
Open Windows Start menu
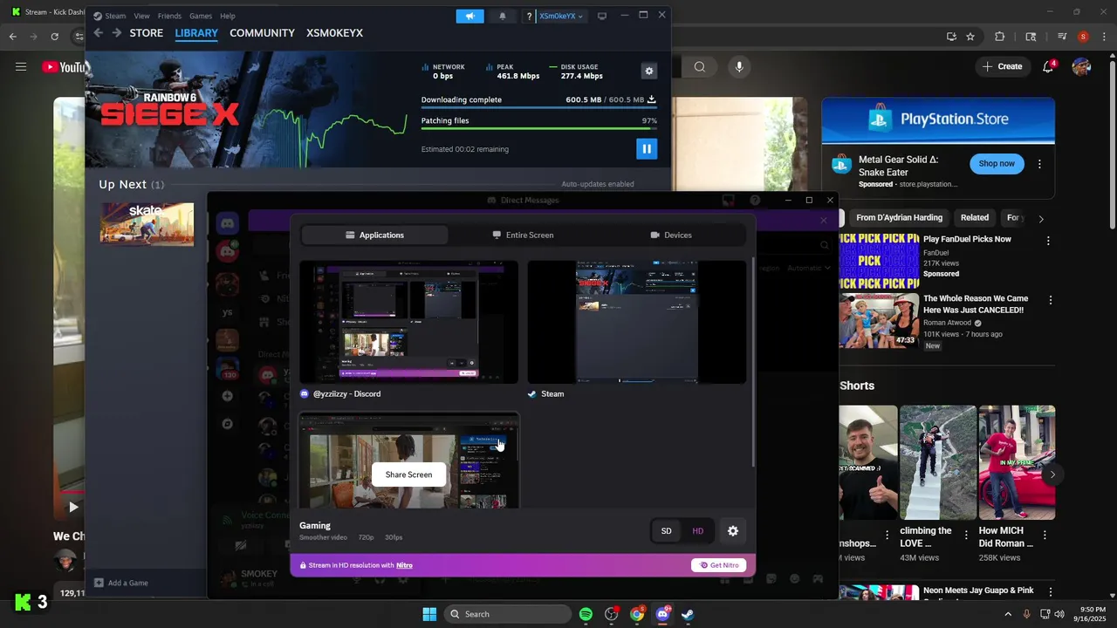tap(429, 614)
